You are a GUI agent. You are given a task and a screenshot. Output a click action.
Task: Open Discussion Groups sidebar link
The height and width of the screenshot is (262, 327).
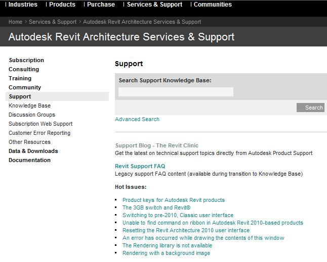32,115
